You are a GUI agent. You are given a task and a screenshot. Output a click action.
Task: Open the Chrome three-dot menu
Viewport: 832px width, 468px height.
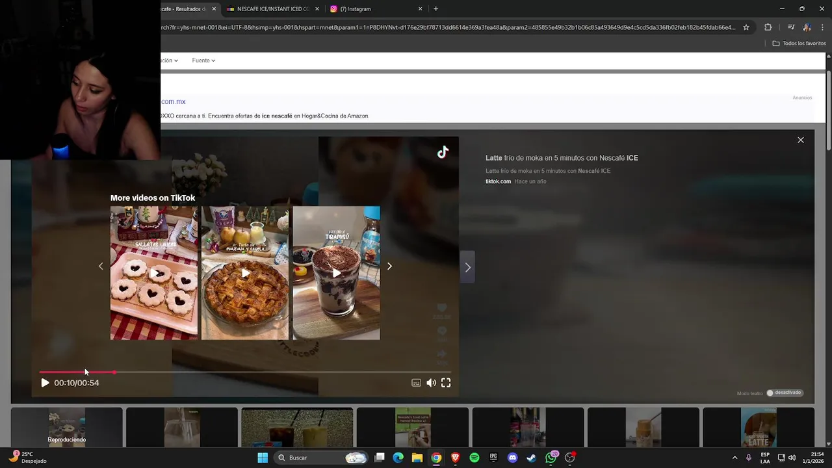pyautogui.click(x=823, y=27)
